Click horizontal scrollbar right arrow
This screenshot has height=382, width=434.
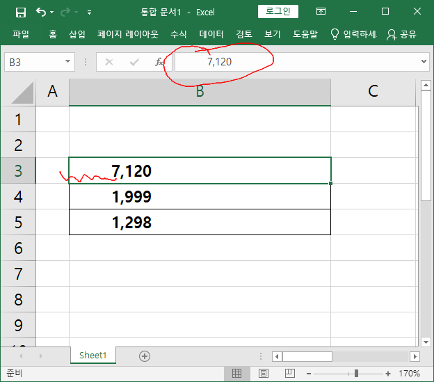415,356
